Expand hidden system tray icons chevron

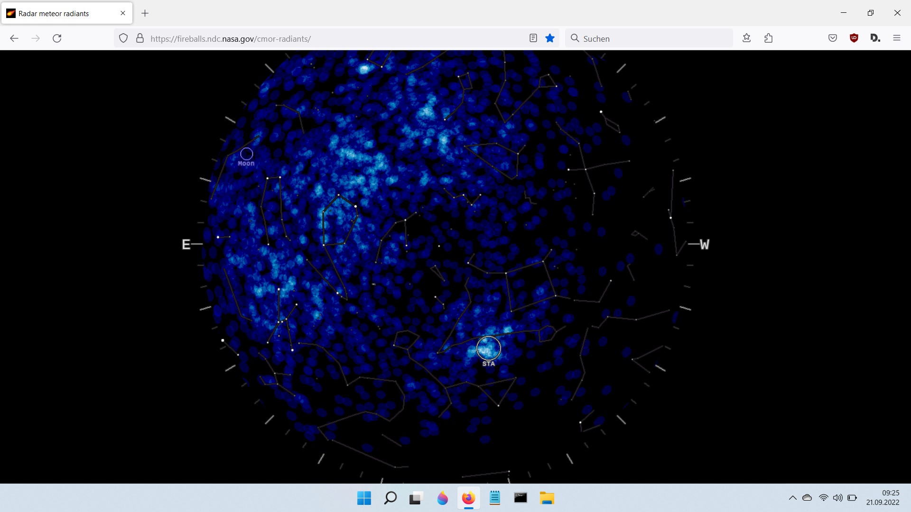point(792,498)
